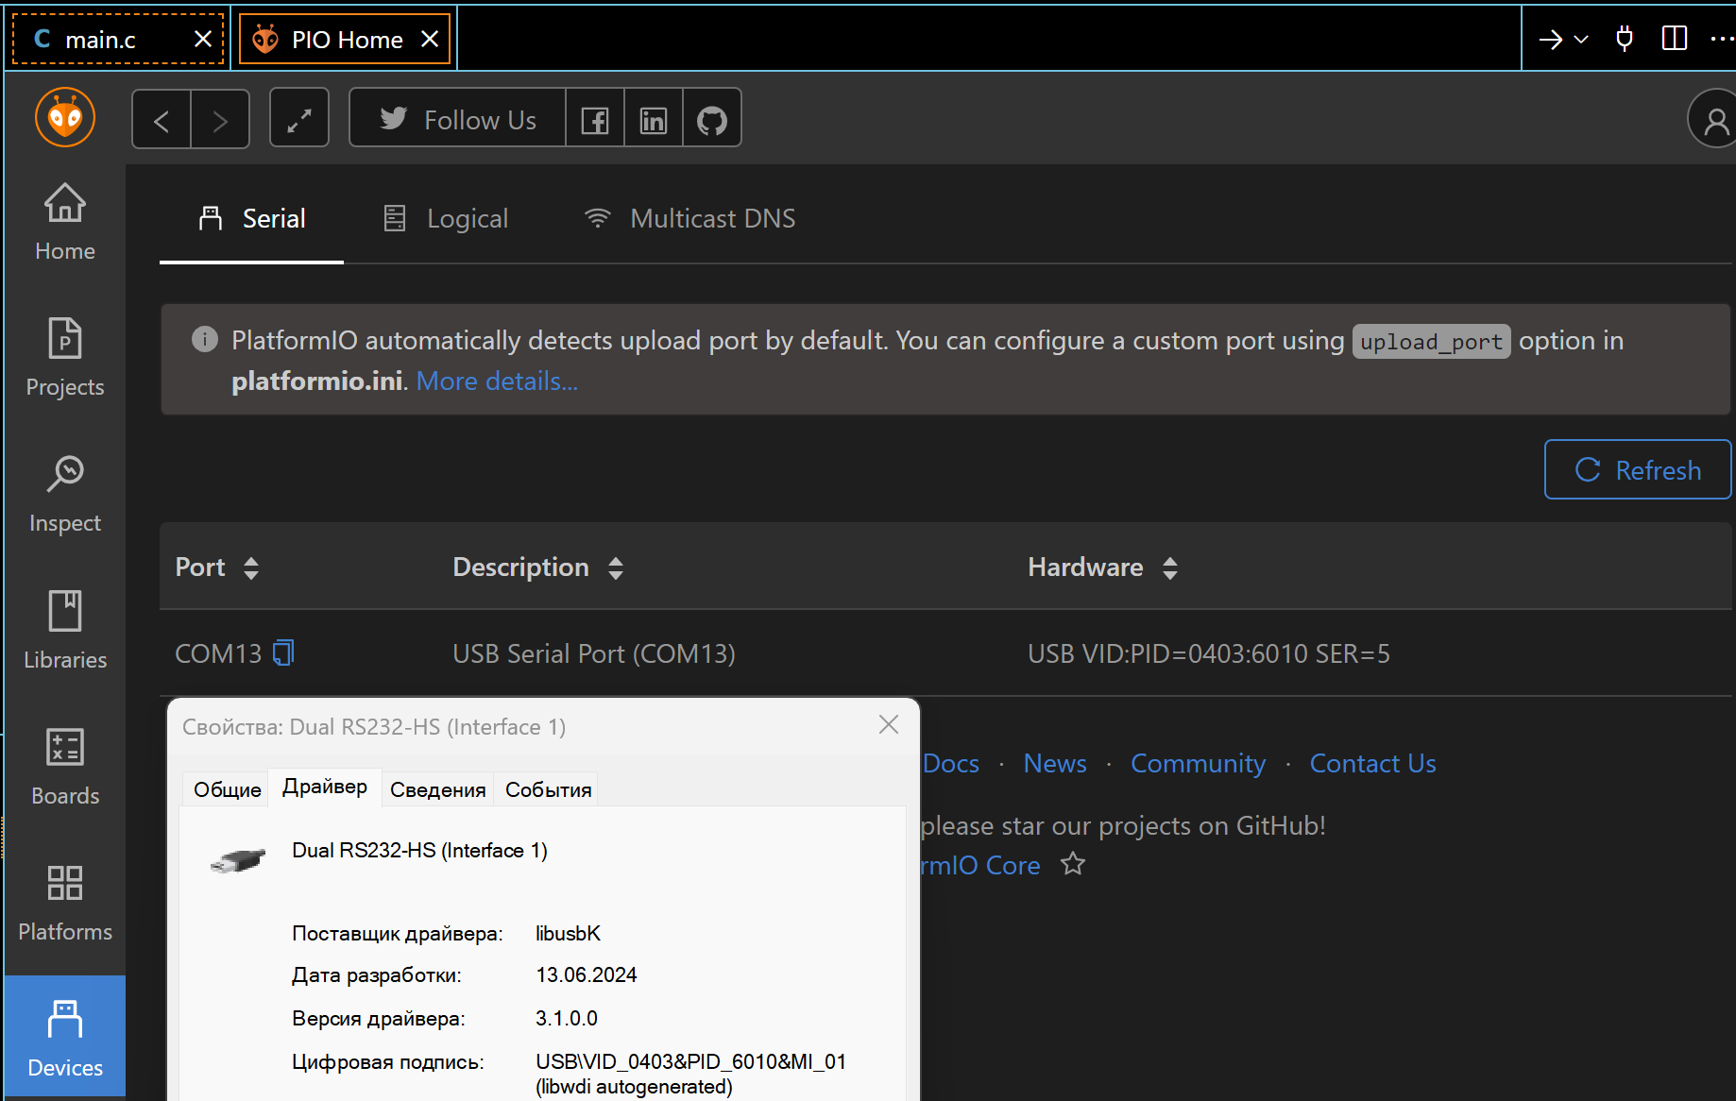
Task: Switch to the Logical tab
Action: tap(446, 218)
